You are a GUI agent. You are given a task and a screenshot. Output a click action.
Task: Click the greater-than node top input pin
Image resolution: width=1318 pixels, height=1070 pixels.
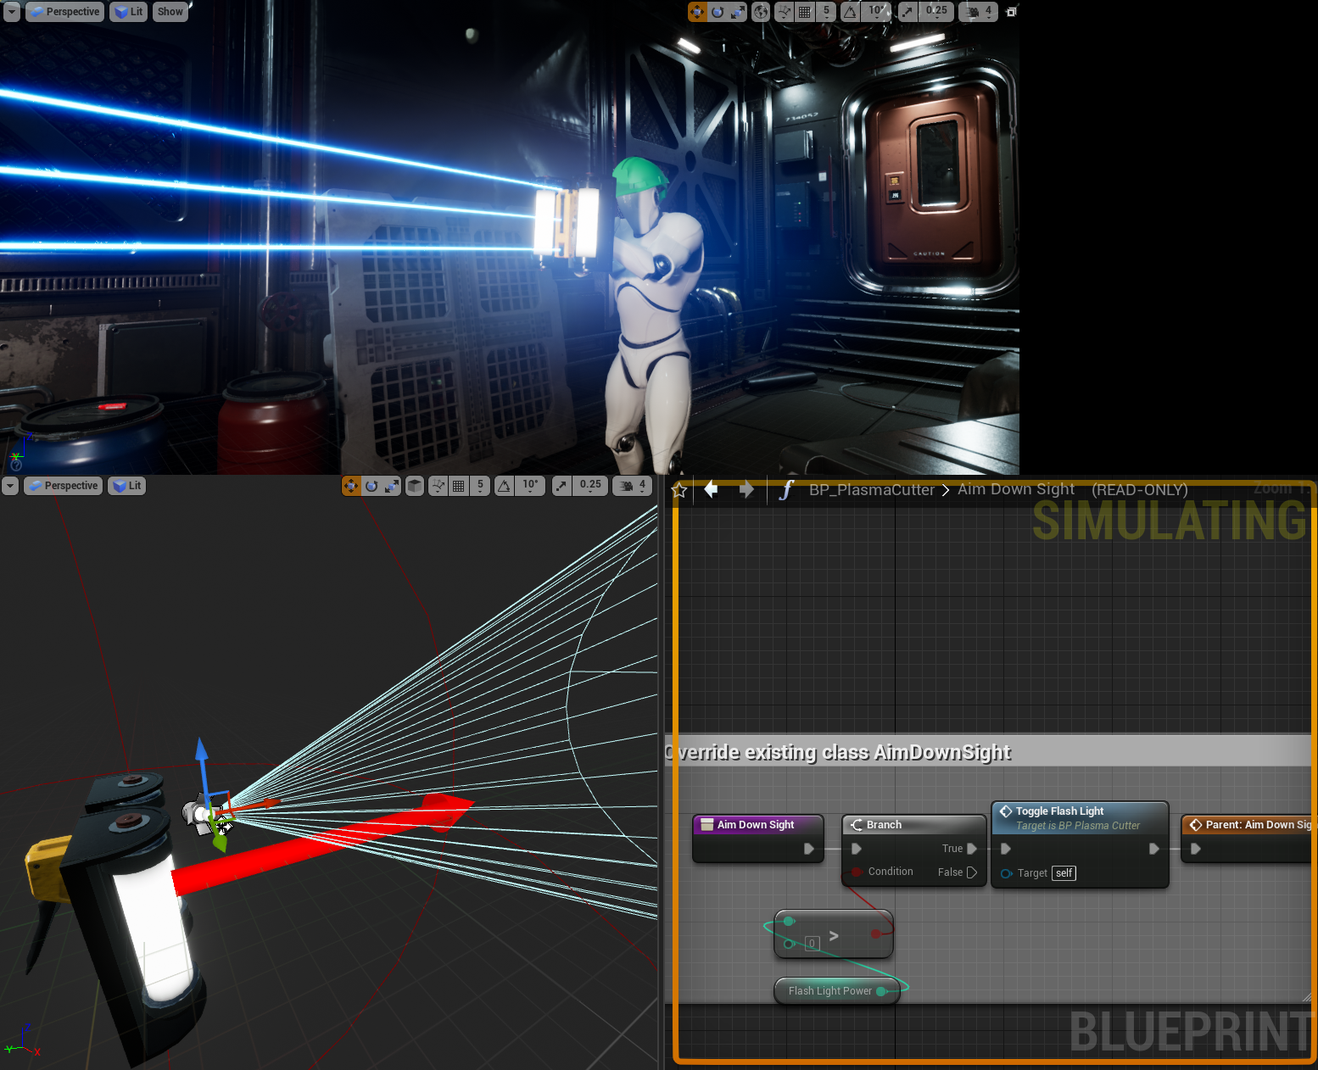click(x=789, y=921)
